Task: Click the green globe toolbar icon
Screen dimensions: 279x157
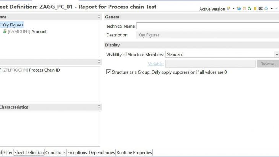Action: click(250, 8)
